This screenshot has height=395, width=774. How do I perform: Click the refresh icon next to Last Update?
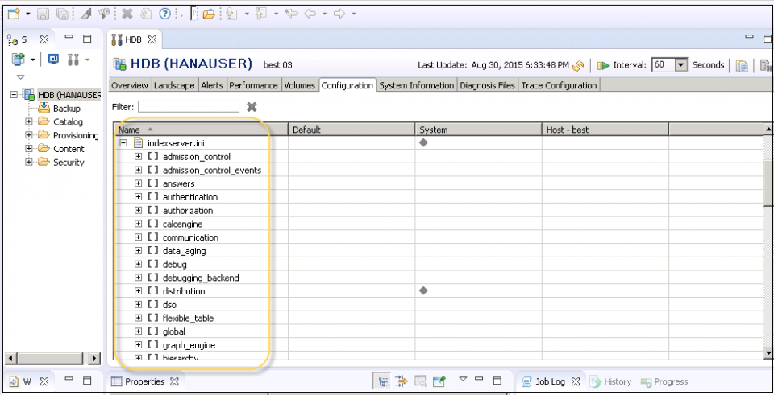pos(578,65)
